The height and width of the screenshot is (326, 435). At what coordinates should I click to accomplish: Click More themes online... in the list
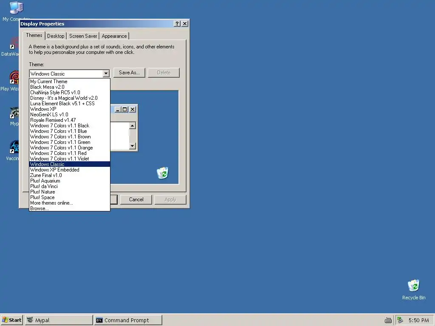tap(70, 203)
